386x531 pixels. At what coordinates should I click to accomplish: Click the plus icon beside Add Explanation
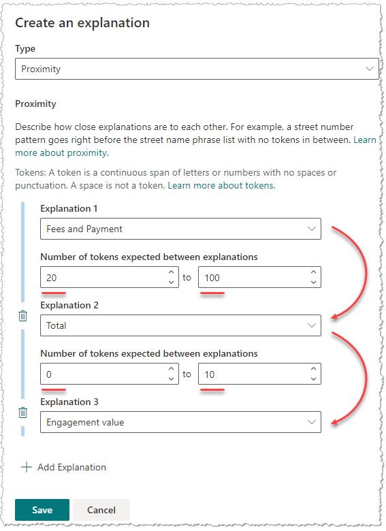27,467
